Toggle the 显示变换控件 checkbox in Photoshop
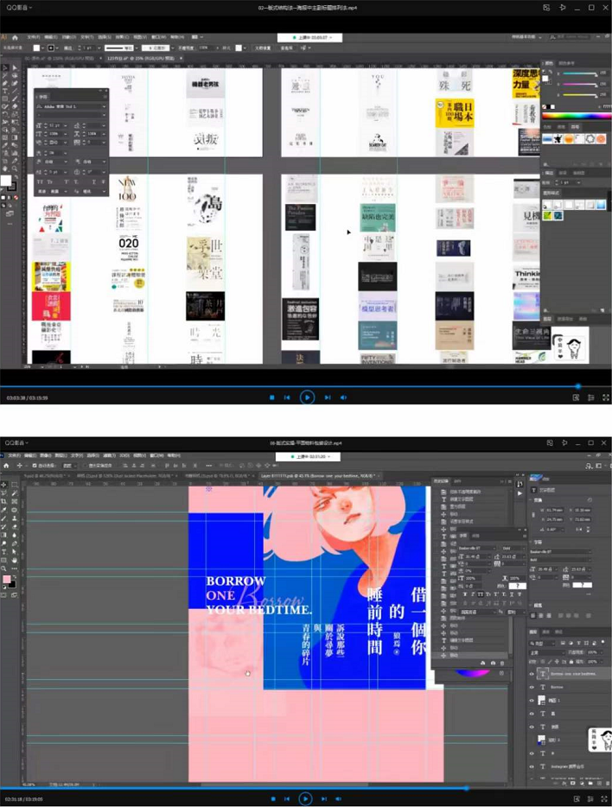612x807 pixels. 86,465
